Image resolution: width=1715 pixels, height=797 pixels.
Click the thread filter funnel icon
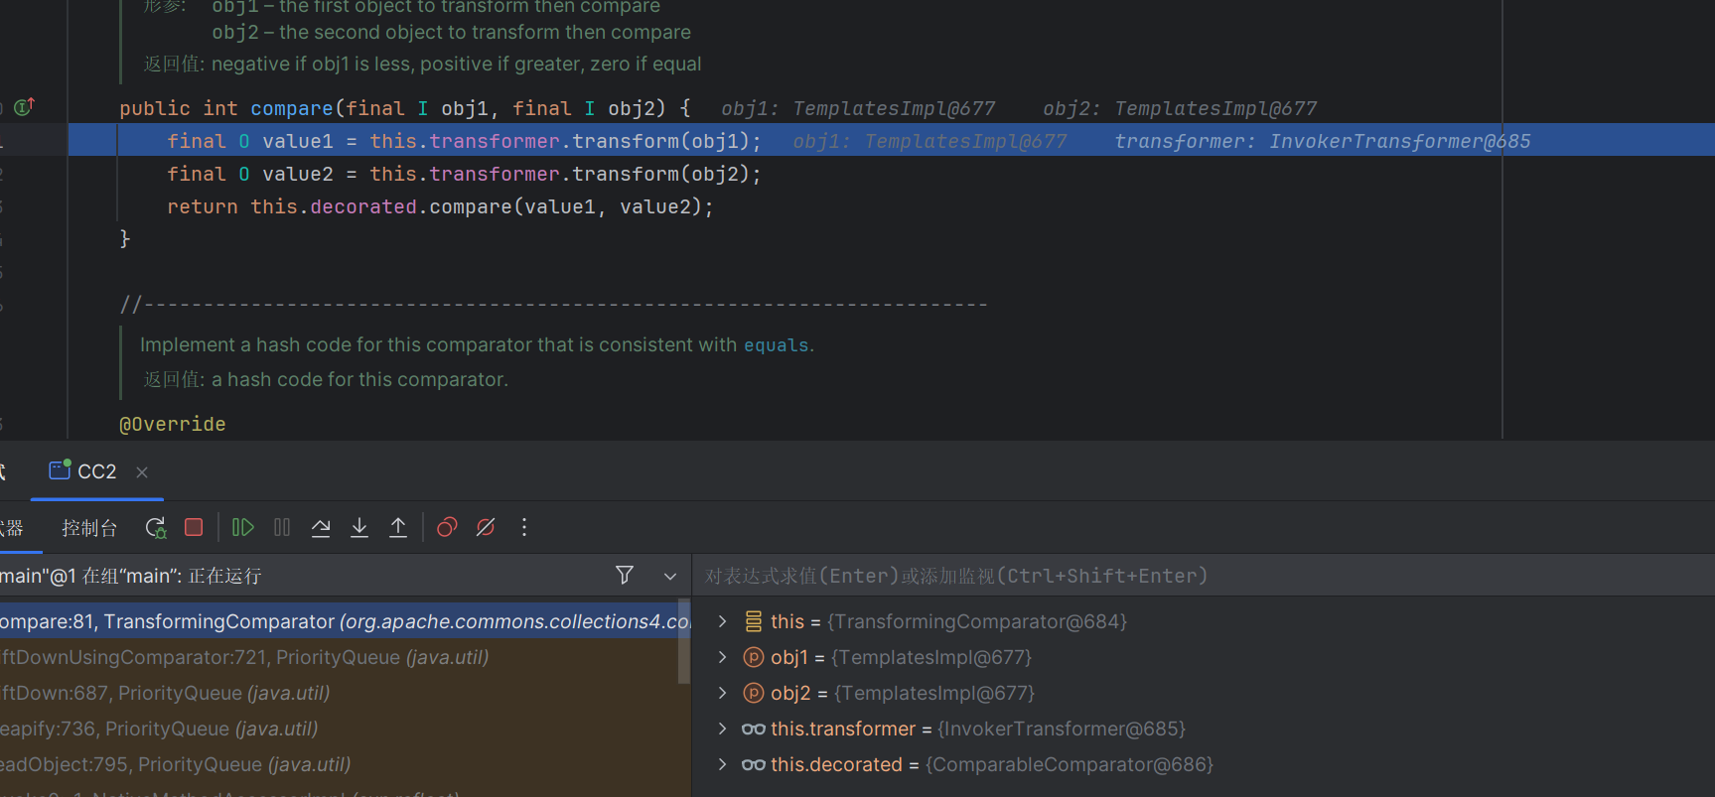tap(625, 575)
